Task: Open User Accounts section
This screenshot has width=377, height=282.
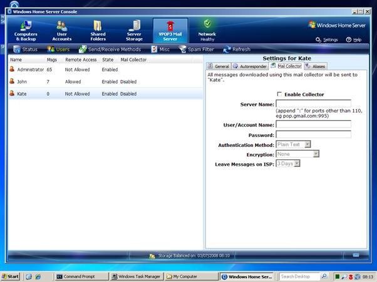Action: 62,31
